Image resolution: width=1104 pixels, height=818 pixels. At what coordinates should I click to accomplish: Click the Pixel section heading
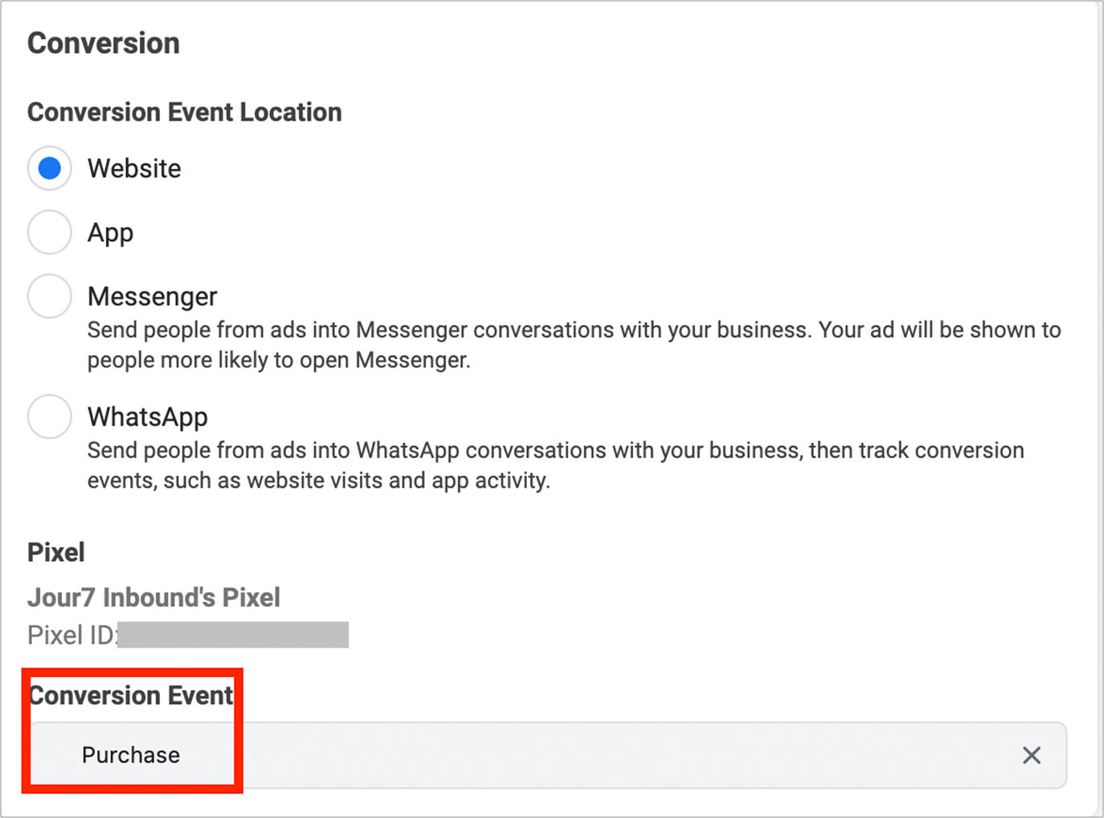tap(55, 552)
